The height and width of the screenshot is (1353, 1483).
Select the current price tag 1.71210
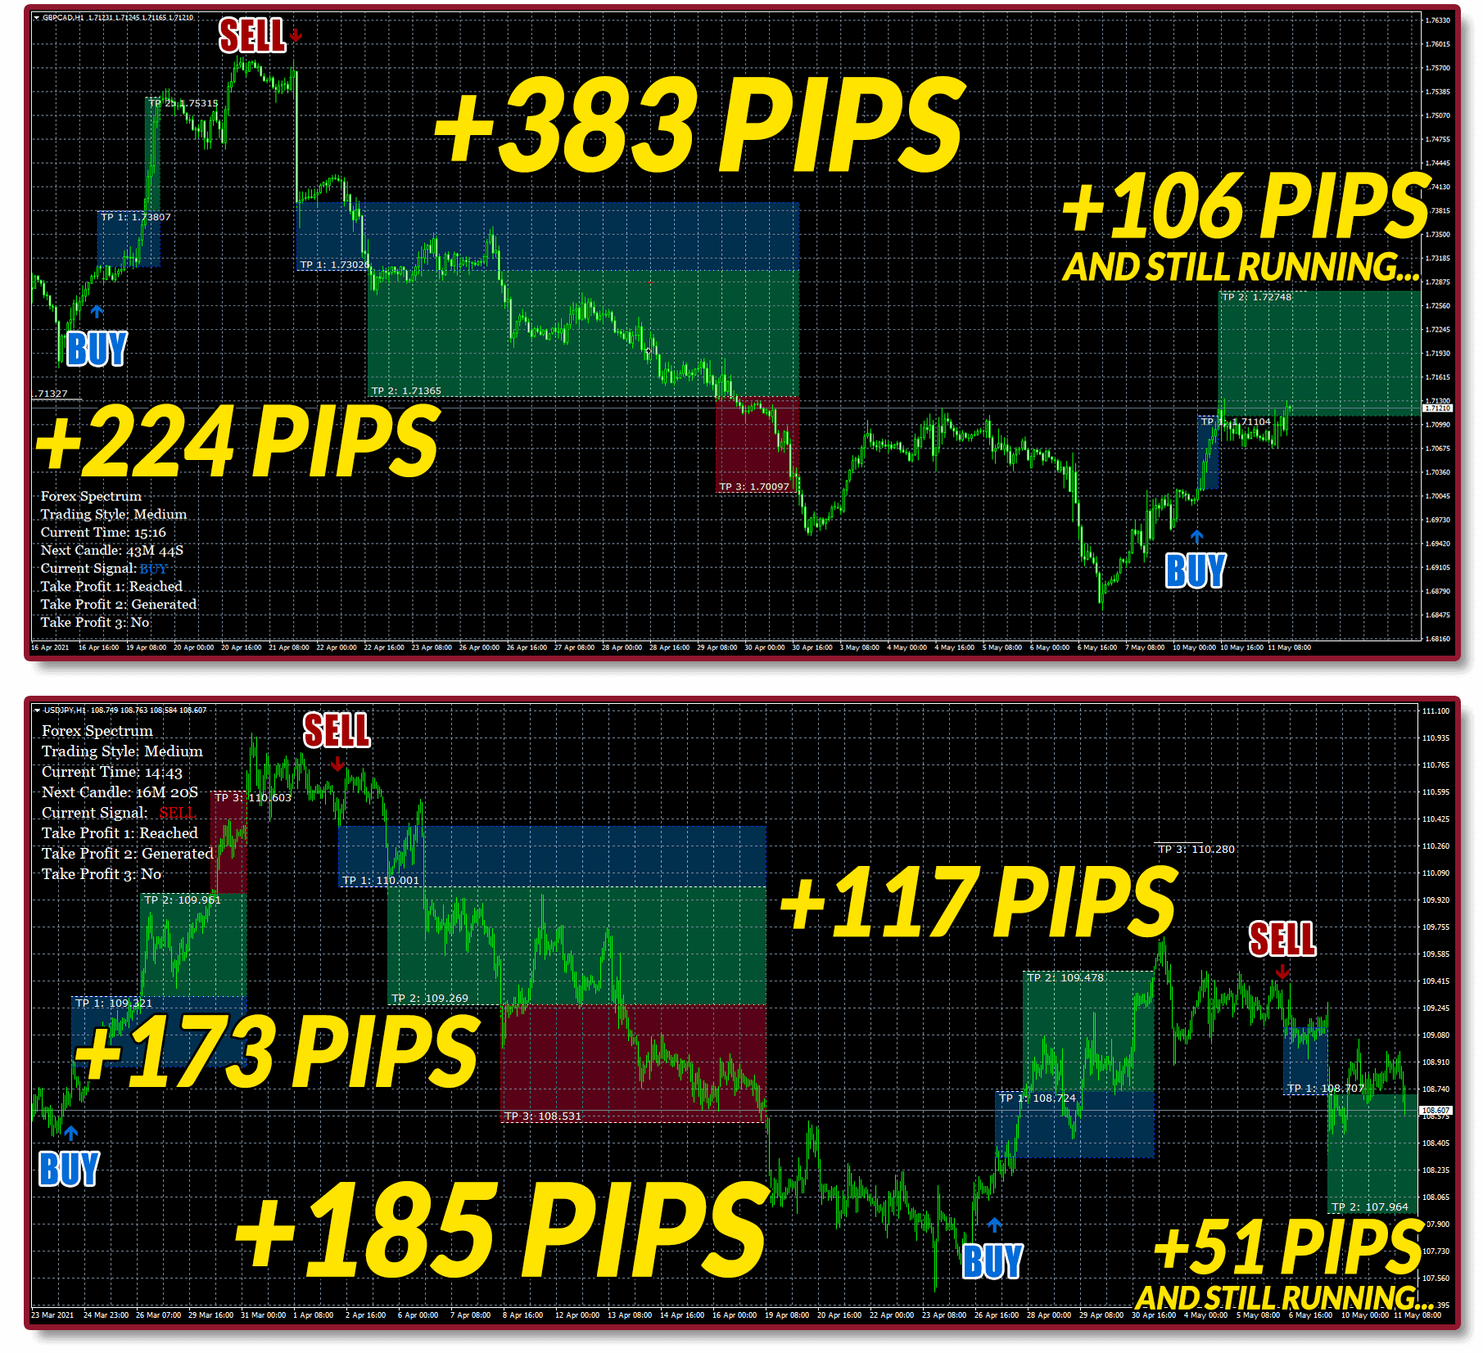(x=1437, y=408)
